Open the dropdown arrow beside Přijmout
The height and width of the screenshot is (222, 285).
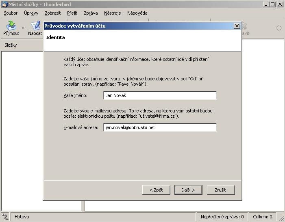click(x=23, y=28)
